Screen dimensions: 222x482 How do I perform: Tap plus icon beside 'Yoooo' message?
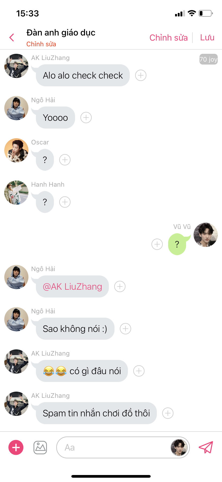tap(86, 118)
